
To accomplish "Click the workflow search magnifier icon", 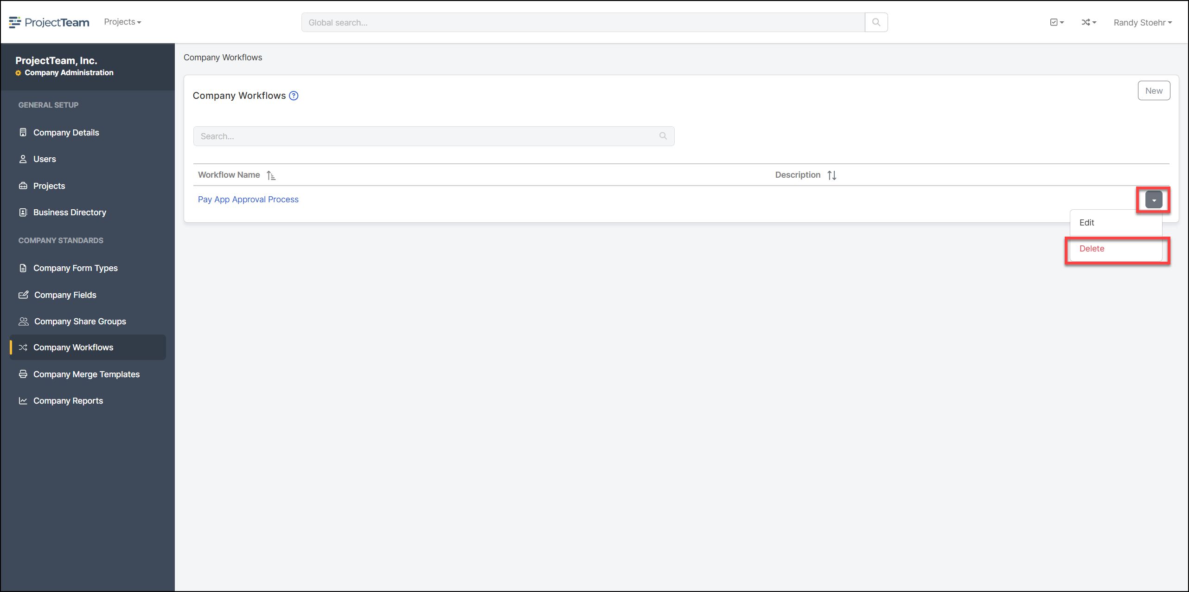I will [663, 136].
